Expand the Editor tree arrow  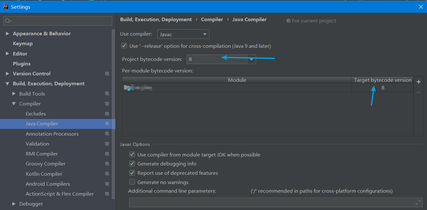pyautogui.click(x=7, y=54)
